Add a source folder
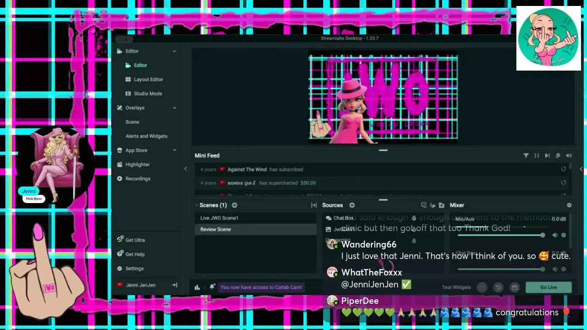Viewport: 587px width, 330px height. 442,205
